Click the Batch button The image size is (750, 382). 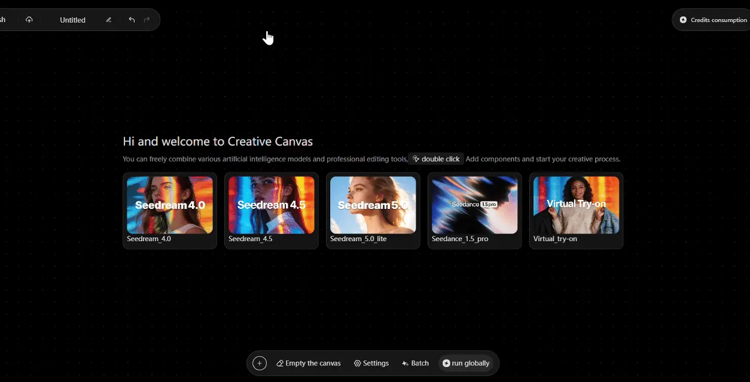pos(416,363)
